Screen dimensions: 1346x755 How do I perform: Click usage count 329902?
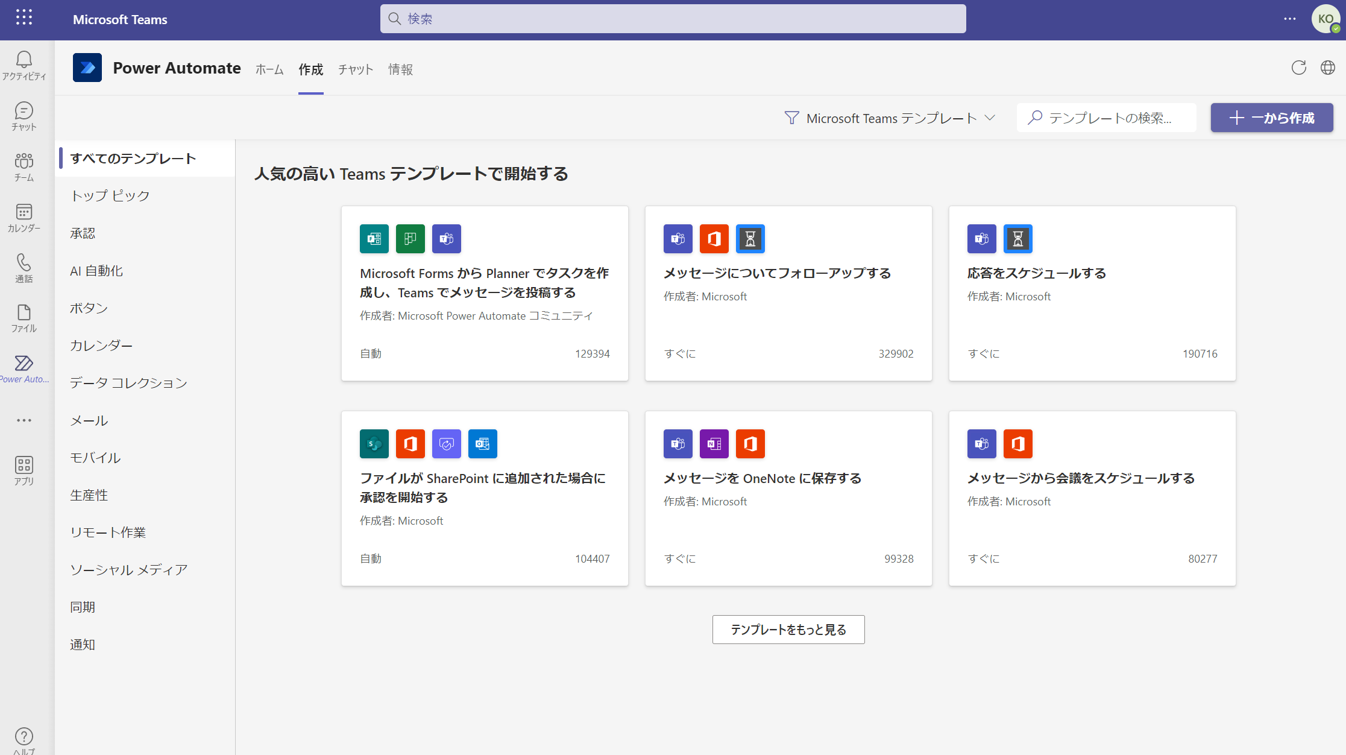[896, 354]
